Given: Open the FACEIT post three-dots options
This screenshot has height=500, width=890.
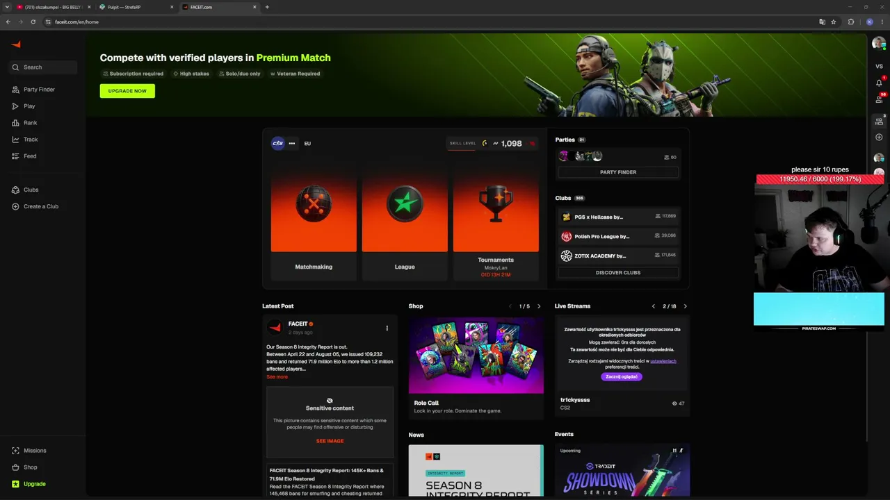Looking at the screenshot, I should [387, 328].
